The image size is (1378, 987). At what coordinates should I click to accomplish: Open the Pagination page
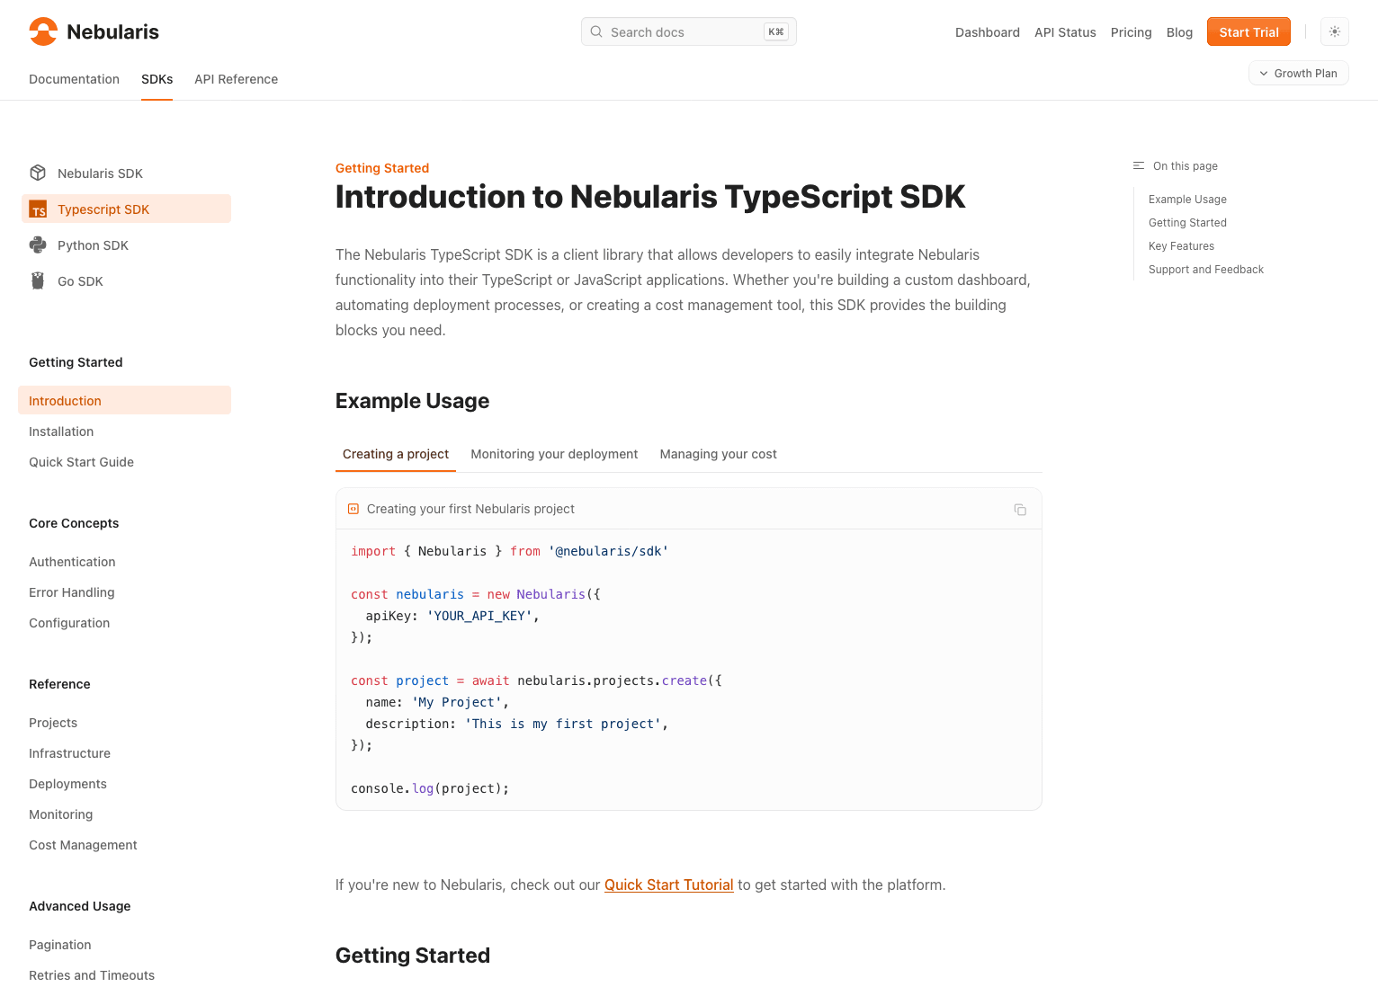59,945
